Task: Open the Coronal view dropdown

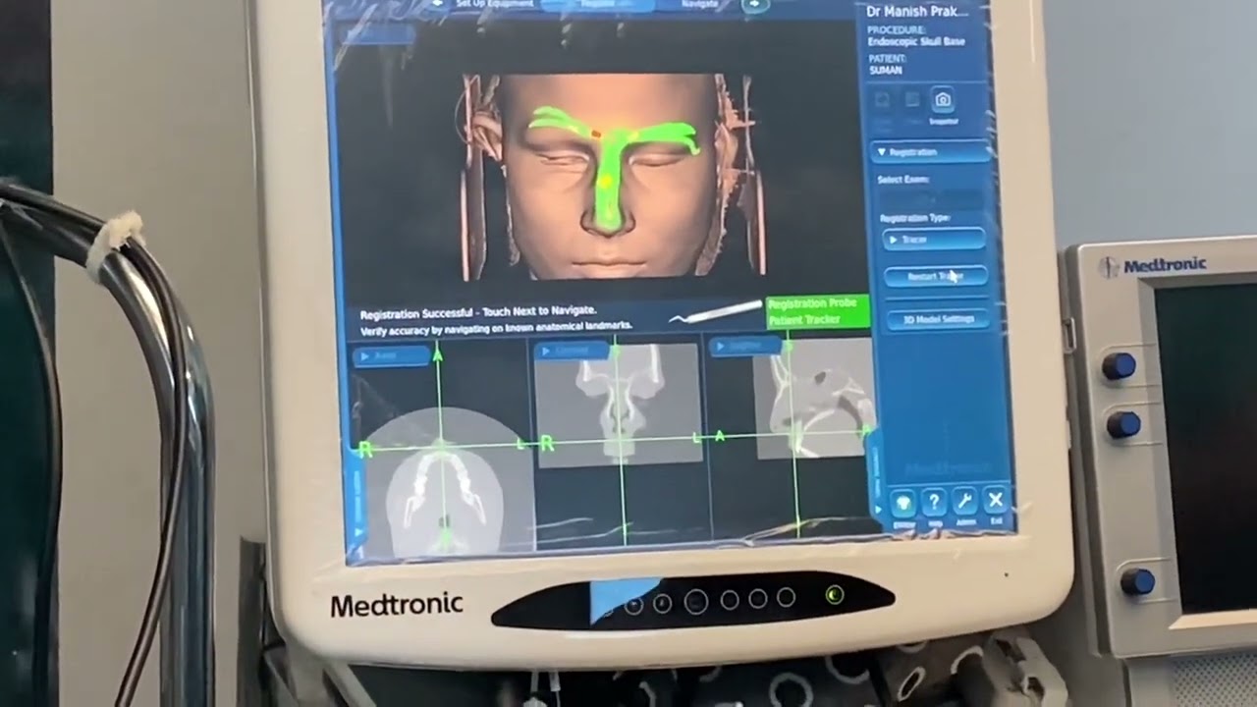Action: (x=574, y=350)
